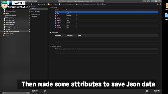Remove attribute with minus under Attributes table

[58, 29]
